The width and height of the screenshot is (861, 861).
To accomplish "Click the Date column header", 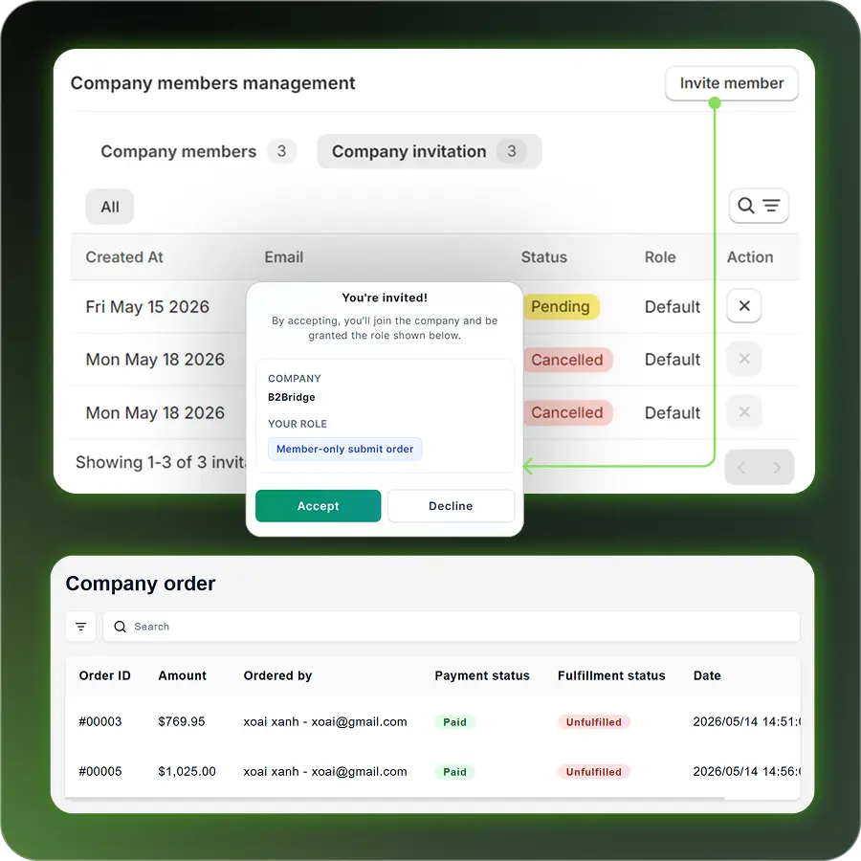I will point(707,675).
